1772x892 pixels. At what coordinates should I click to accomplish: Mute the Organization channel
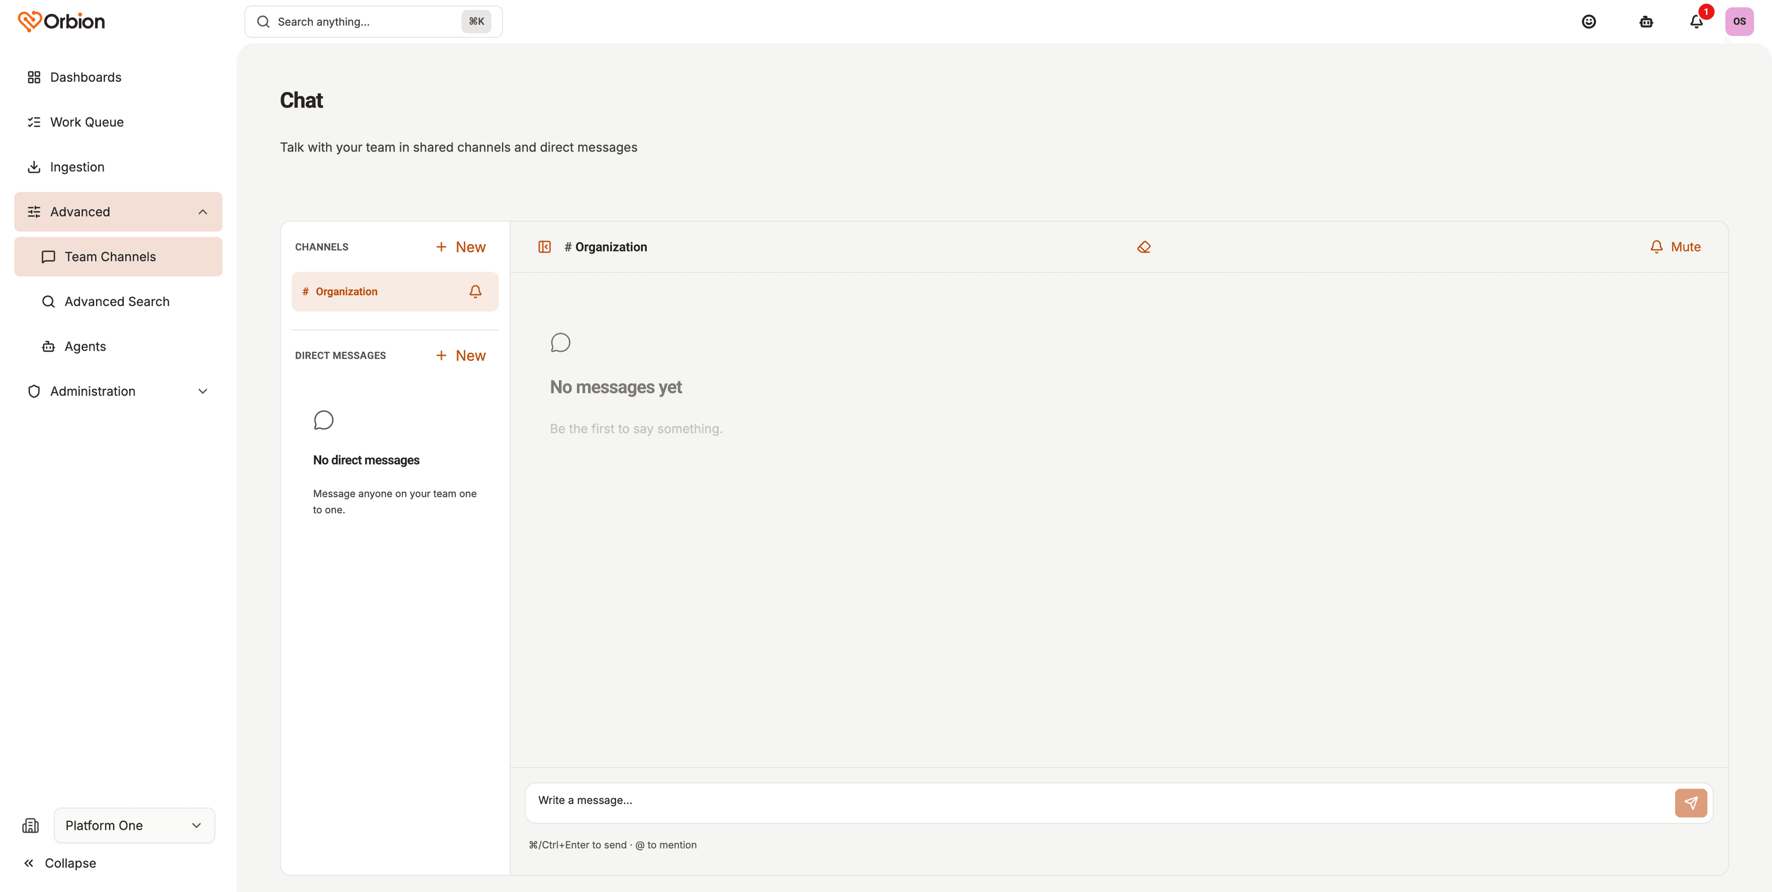1675,247
